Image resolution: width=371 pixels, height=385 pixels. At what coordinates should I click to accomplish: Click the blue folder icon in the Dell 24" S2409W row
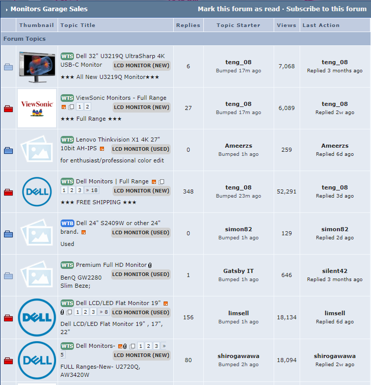(x=8, y=234)
